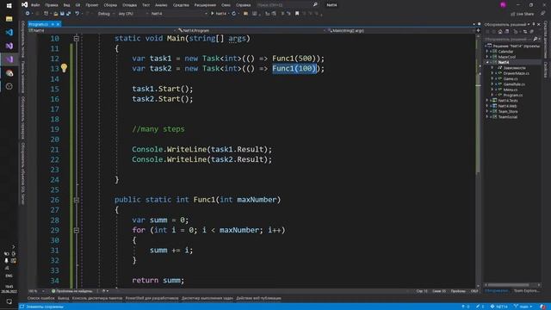Open the Файл menu
Viewport: 551px width, 310px height.
coord(35,5)
